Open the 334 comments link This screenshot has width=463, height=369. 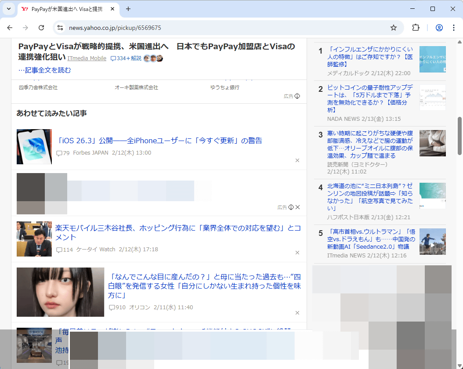click(126, 58)
